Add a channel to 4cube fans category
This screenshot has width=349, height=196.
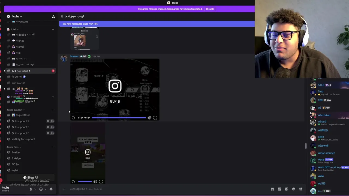[53, 147]
